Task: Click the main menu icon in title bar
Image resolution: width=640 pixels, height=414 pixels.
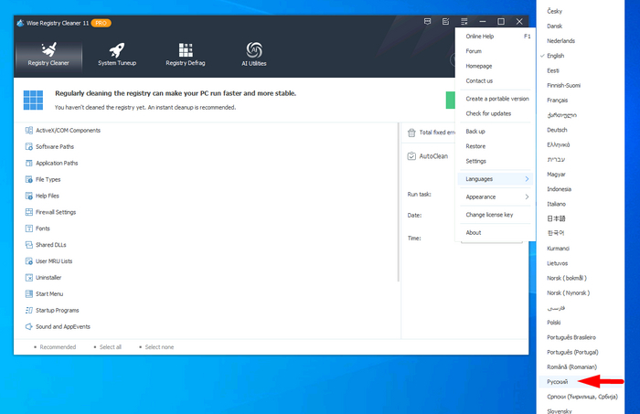Action: point(464,20)
